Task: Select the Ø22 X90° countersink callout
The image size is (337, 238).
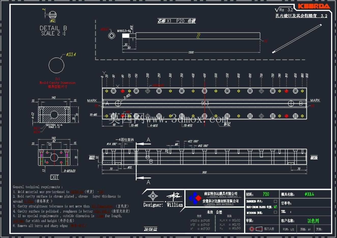Action: pyautogui.click(x=194, y=141)
